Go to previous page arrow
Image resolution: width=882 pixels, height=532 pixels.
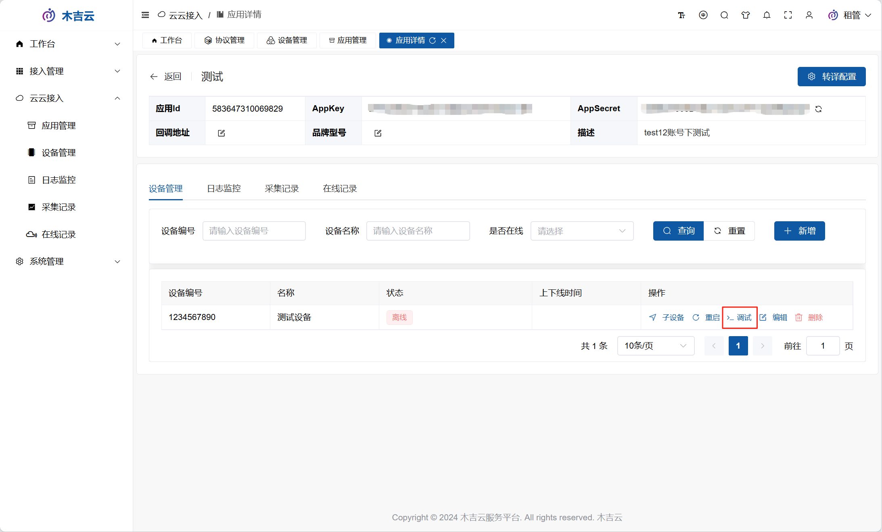(714, 346)
